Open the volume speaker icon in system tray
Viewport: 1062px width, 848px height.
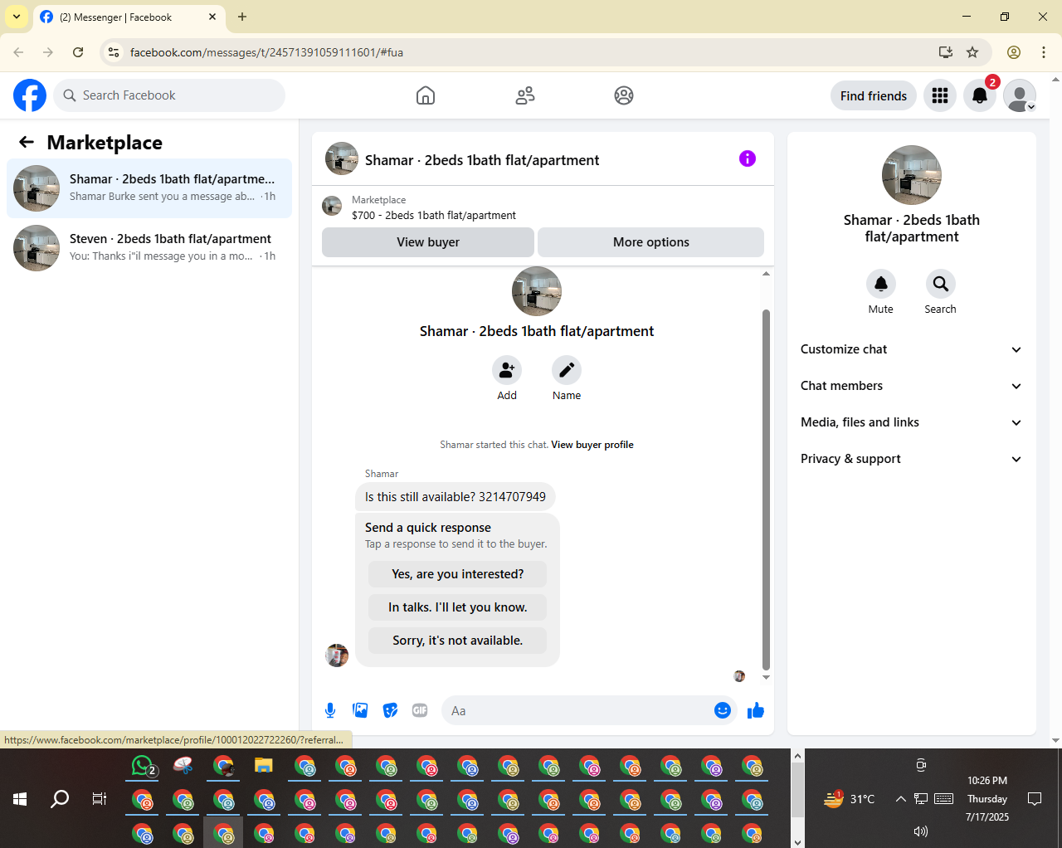pos(921,831)
